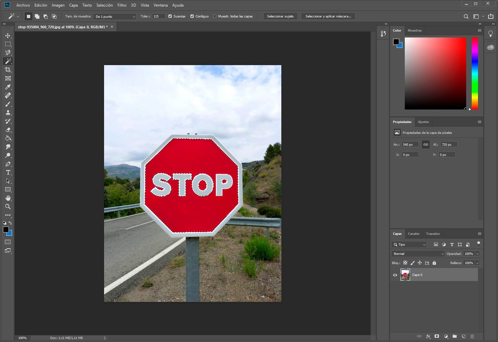Activate the Magic Wand tool
498x342 pixels.
[8, 61]
